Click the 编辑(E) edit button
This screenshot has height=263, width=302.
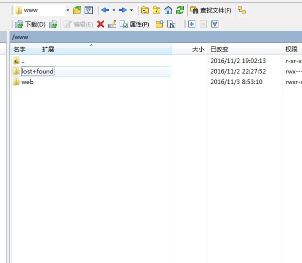click(x=78, y=24)
